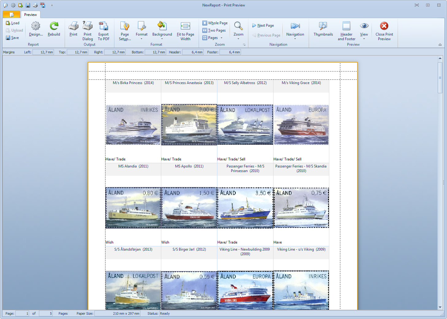Image resolution: width=447 pixels, height=319 pixels.
Task: Toggle Whole Page zoom mode
Action: point(215,23)
